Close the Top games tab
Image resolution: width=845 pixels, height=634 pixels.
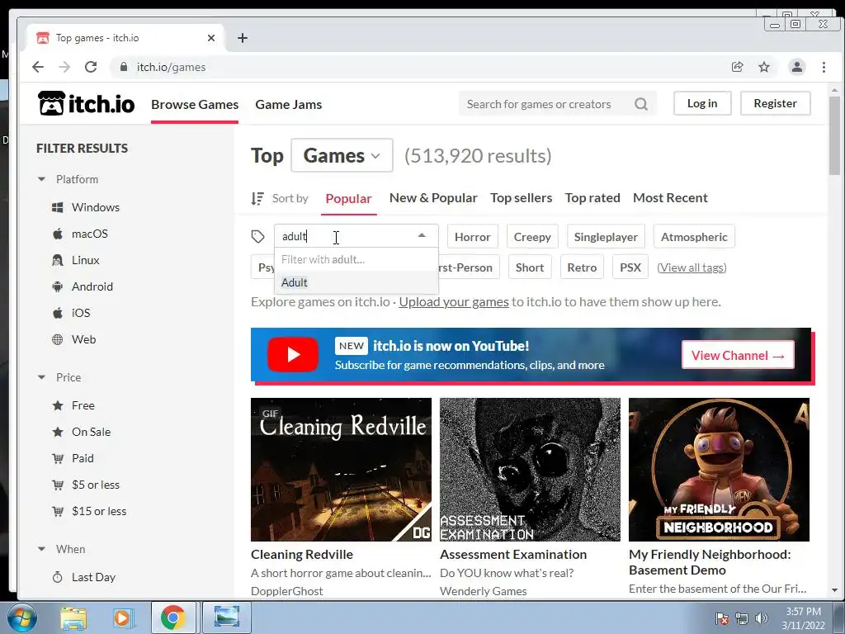(x=211, y=38)
